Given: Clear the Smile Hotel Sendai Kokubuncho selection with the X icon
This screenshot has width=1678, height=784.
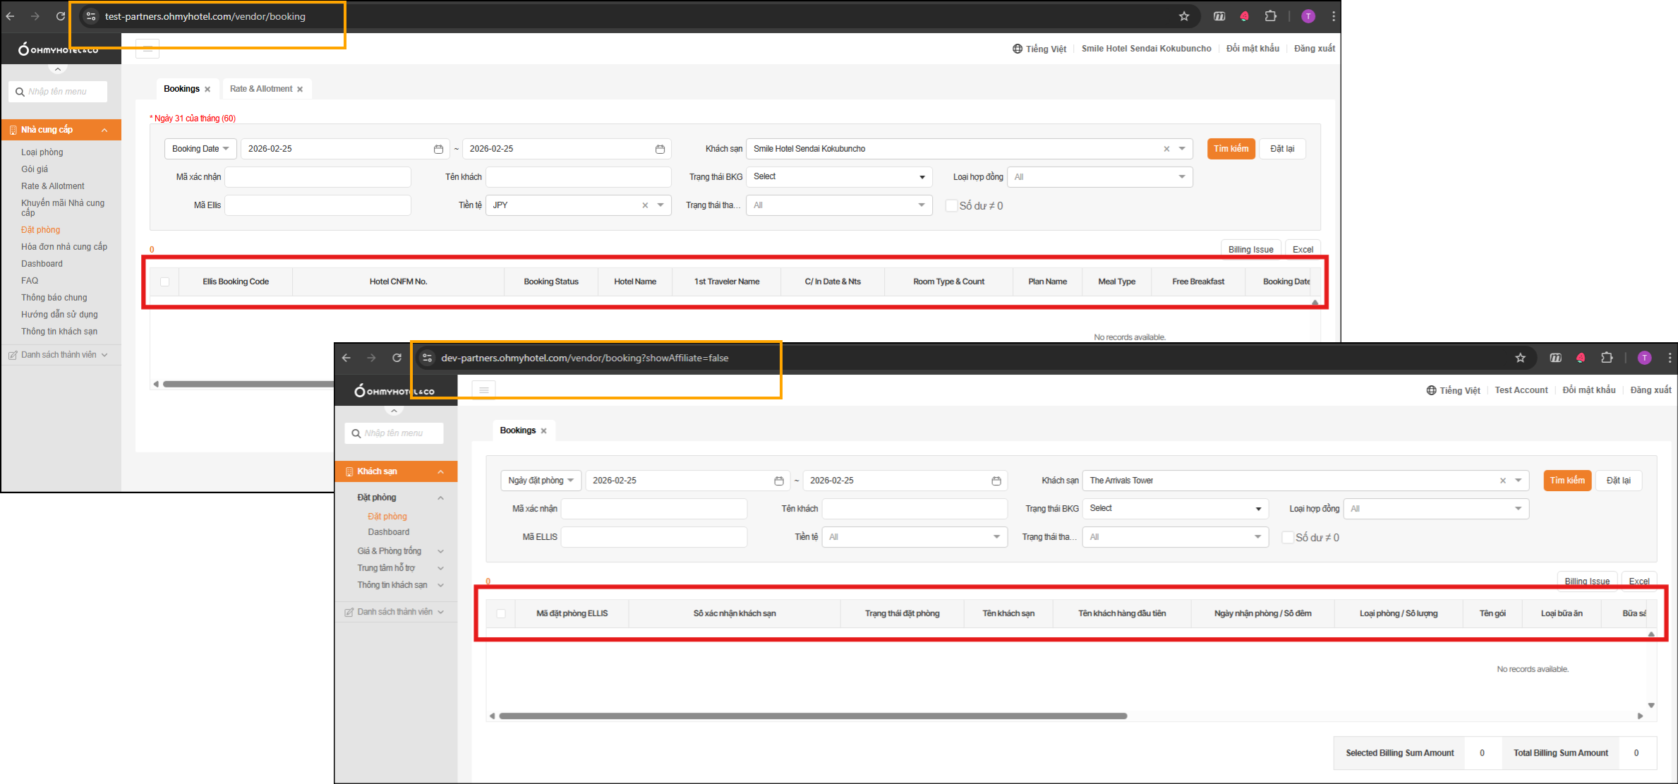Looking at the screenshot, I should (1166, 149).
